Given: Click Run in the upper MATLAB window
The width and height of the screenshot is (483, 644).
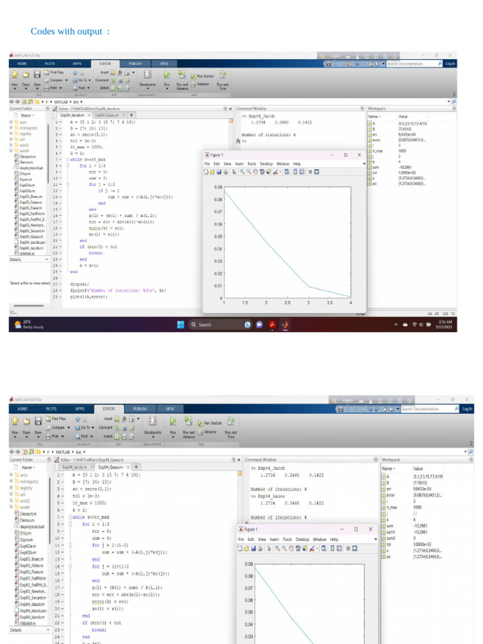Looking at the screenshot, I should (x=167, y=78).
